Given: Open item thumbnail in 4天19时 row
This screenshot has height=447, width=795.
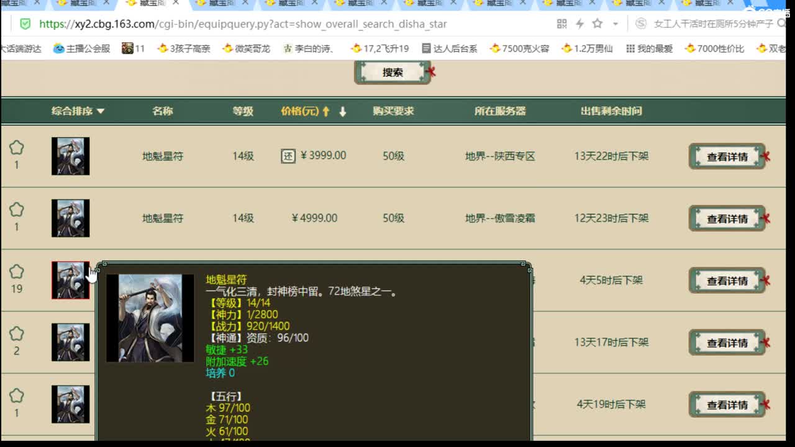Looking at the screenshot, I should click(x=70, y=404).
